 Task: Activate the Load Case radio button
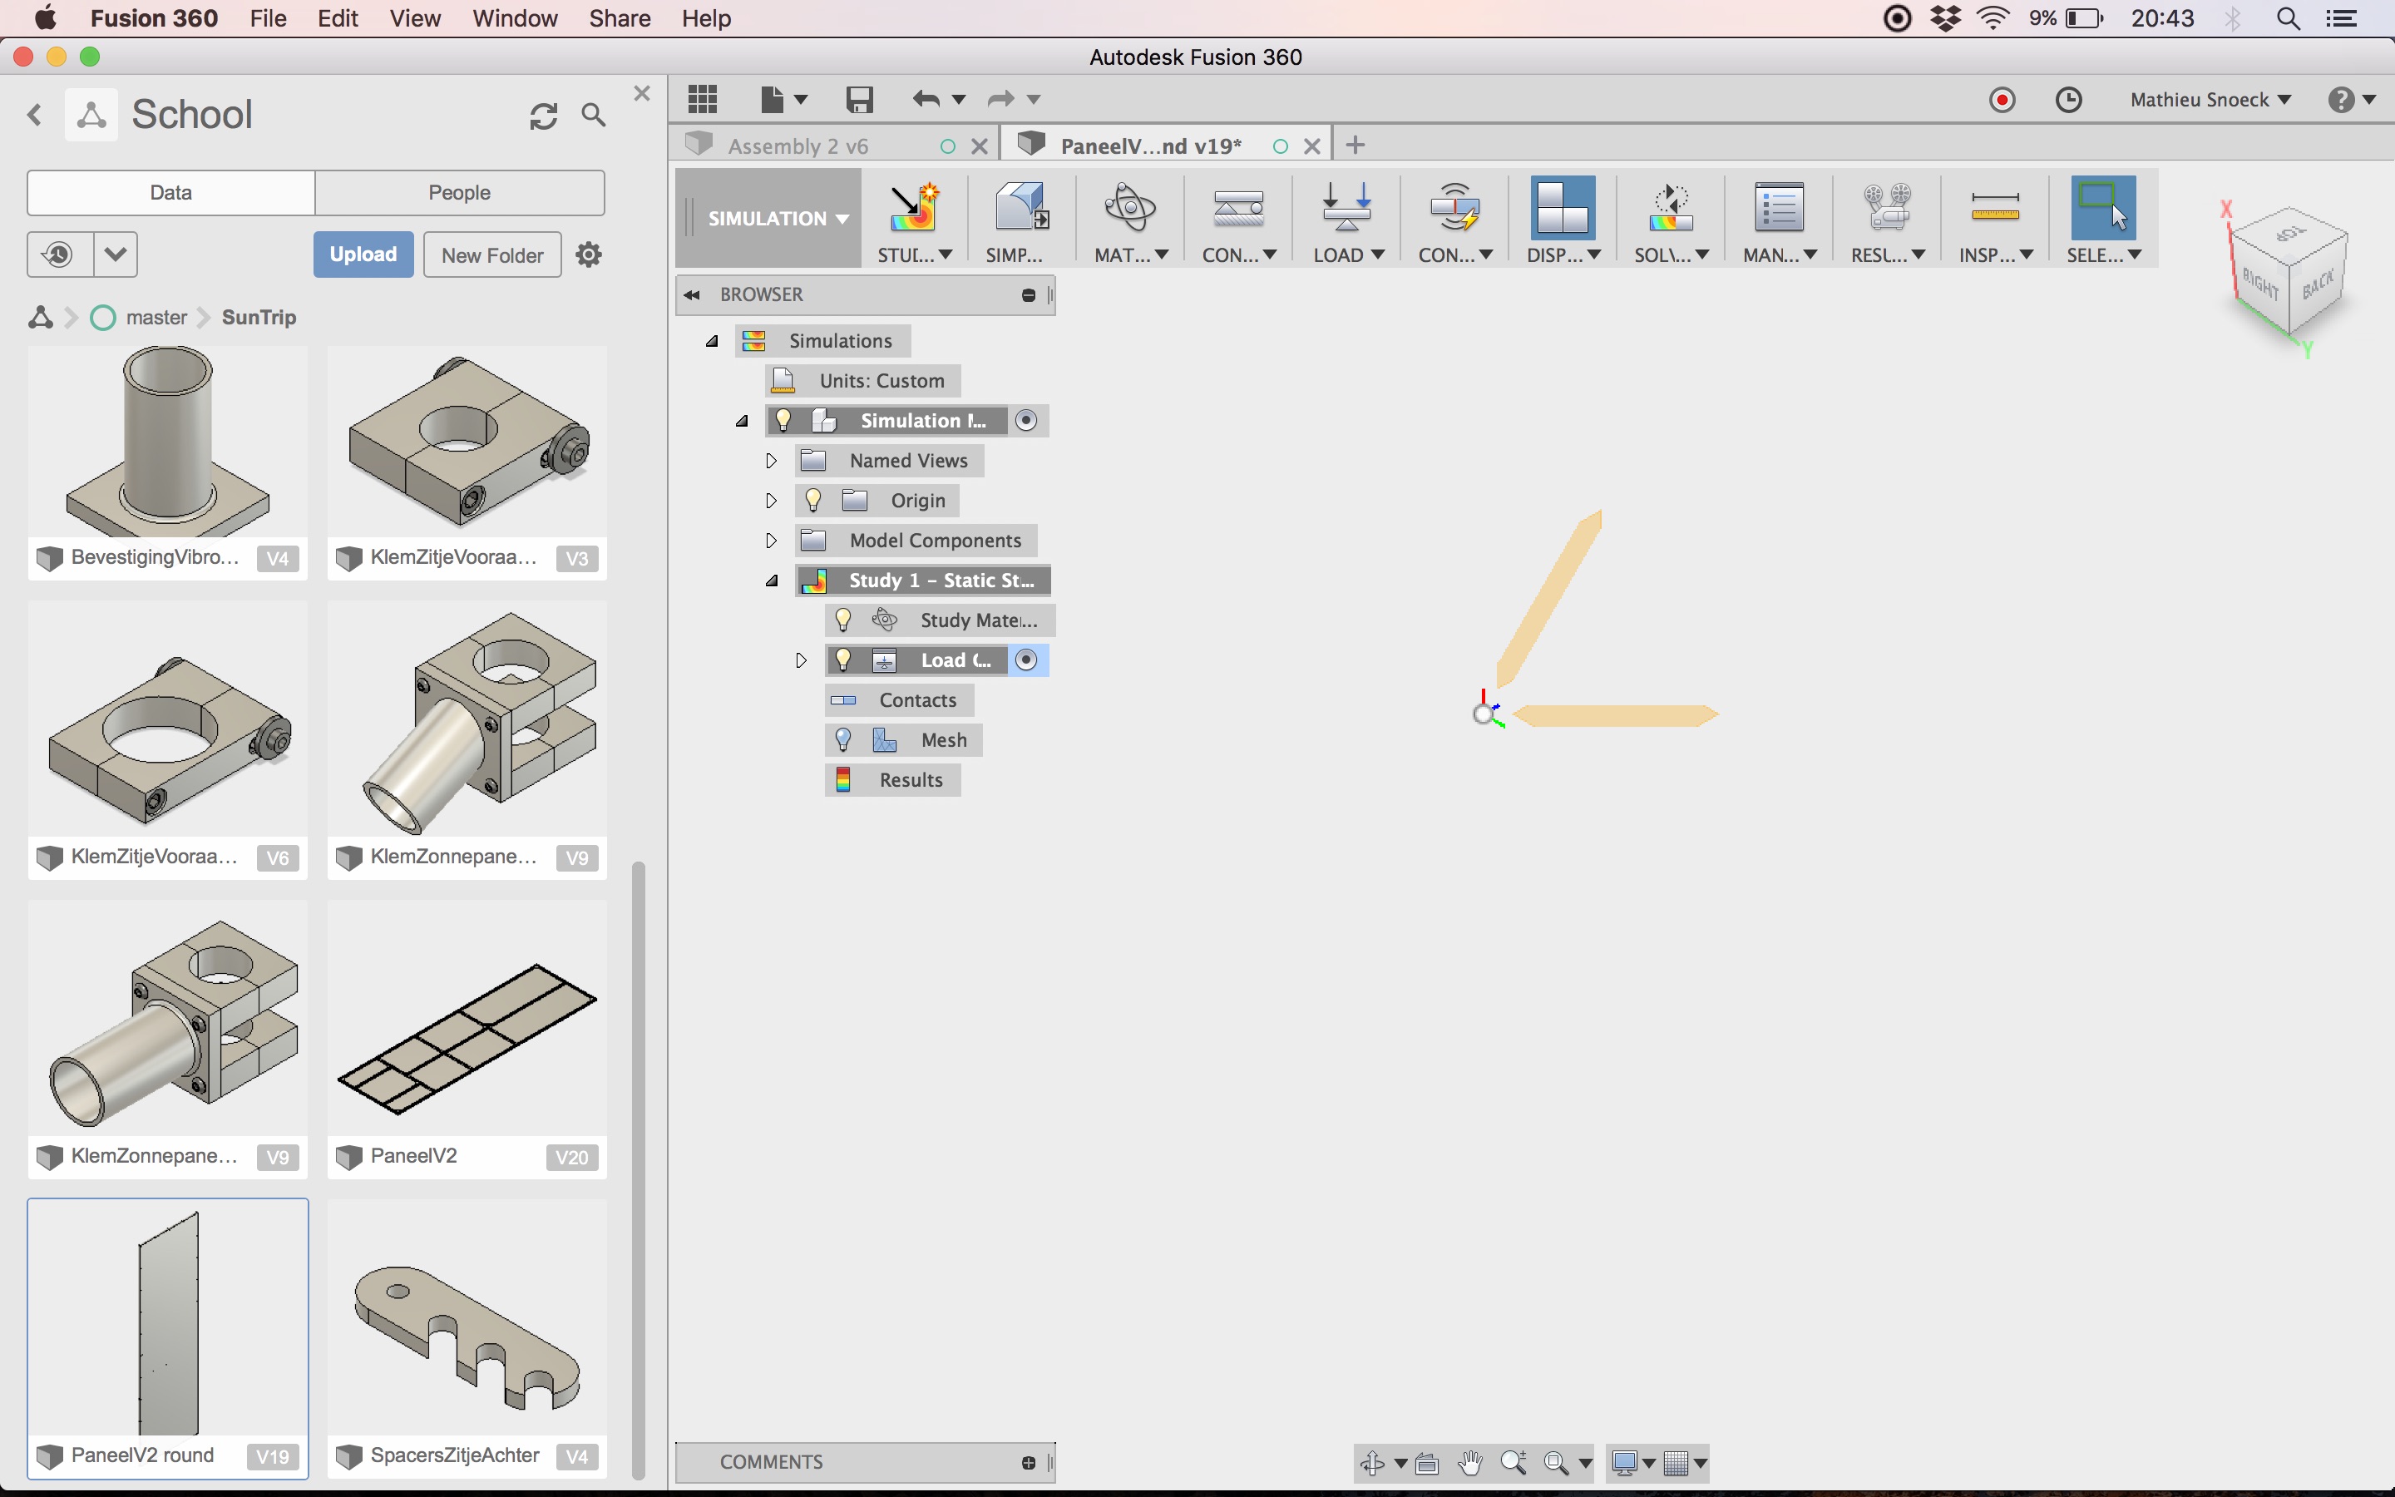coord(1026,660)
